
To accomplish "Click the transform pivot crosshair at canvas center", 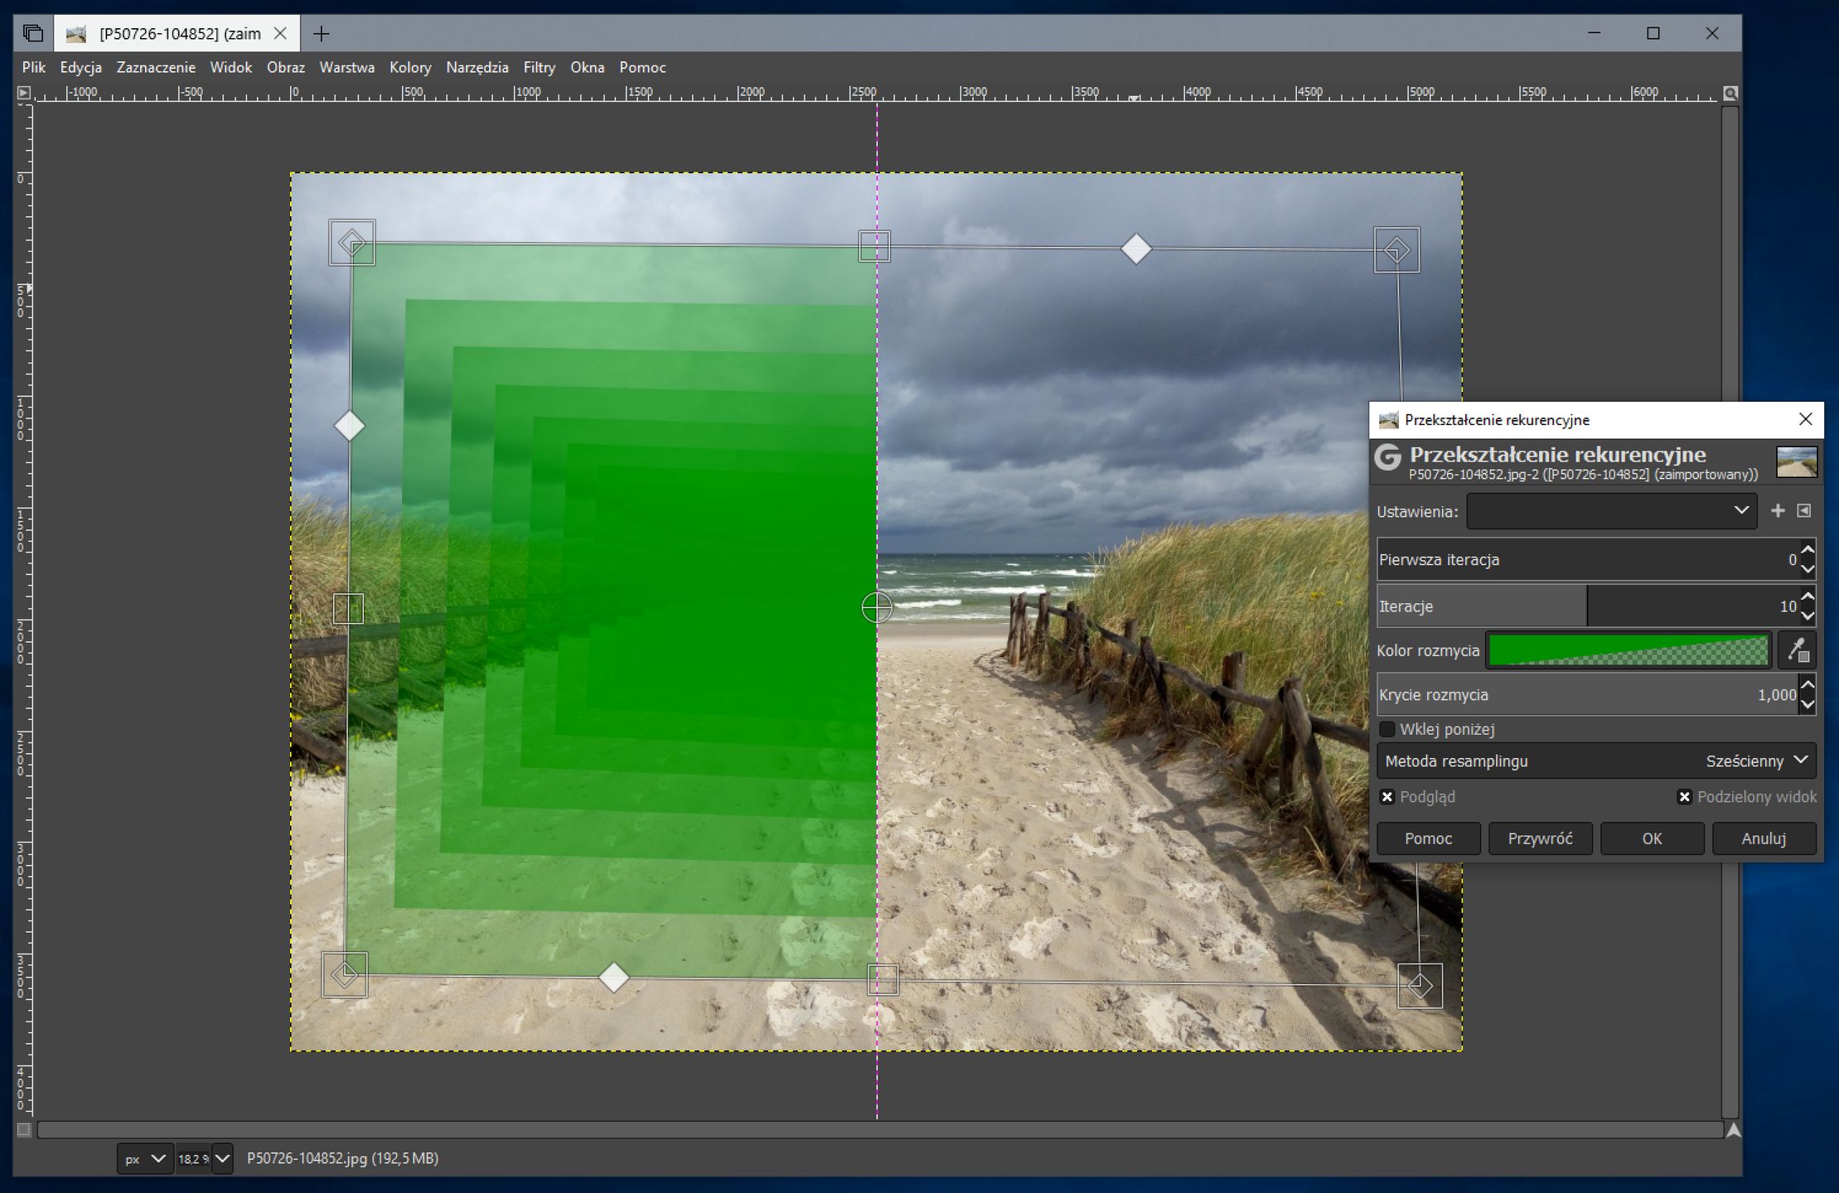I will 876,607.
